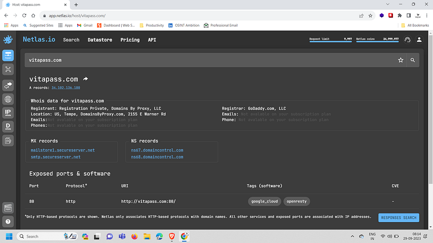Image resolution: width=433 pixels, height=243 pixels.
Task: Open the DNS globe sidebar icon
Action: coord(8,99)
